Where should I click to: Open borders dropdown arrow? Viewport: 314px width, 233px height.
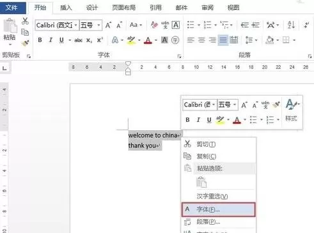(294, 40)
